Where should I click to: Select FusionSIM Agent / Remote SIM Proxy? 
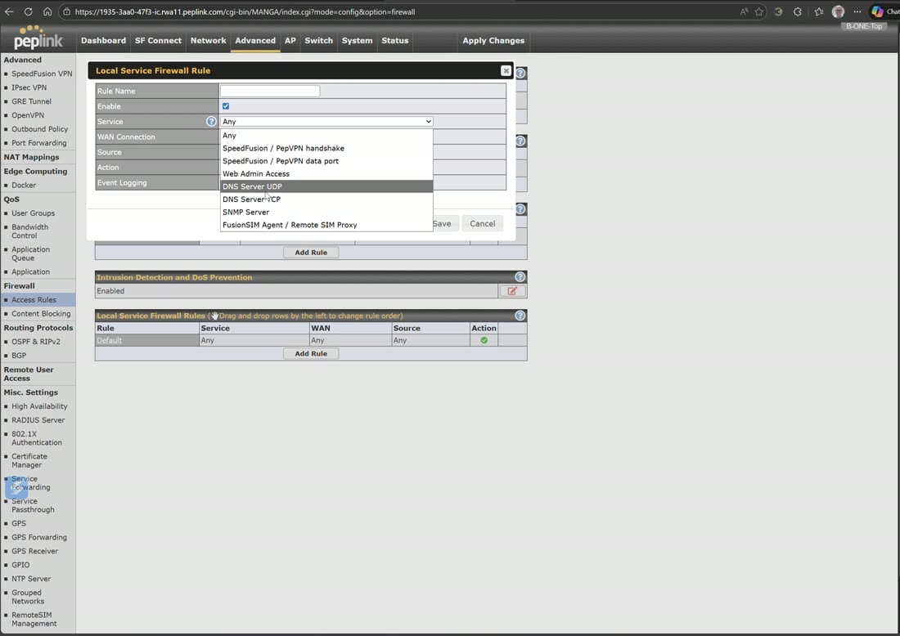pyautogui.click(x=326, y=225)
